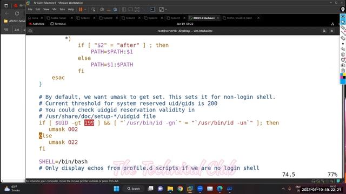Click the 'esac' keyword

[x=58, y=78]
